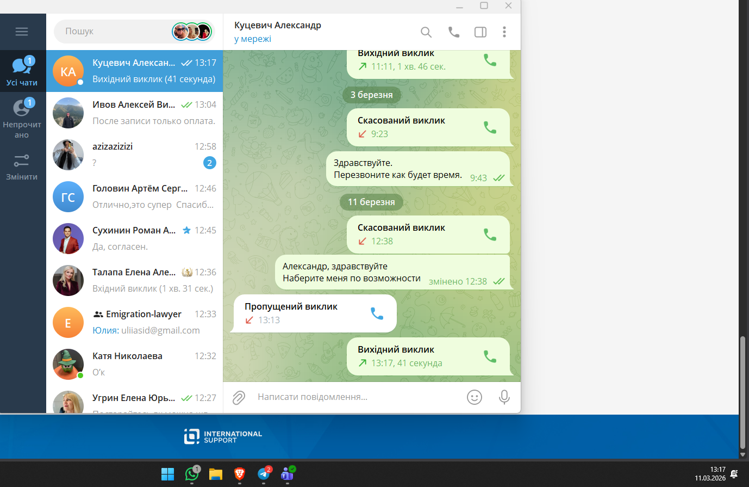The height and width of the screenshot is (487, 749).
Task: Click the 13:04 time on Ивов row
Action: [205, 104]
